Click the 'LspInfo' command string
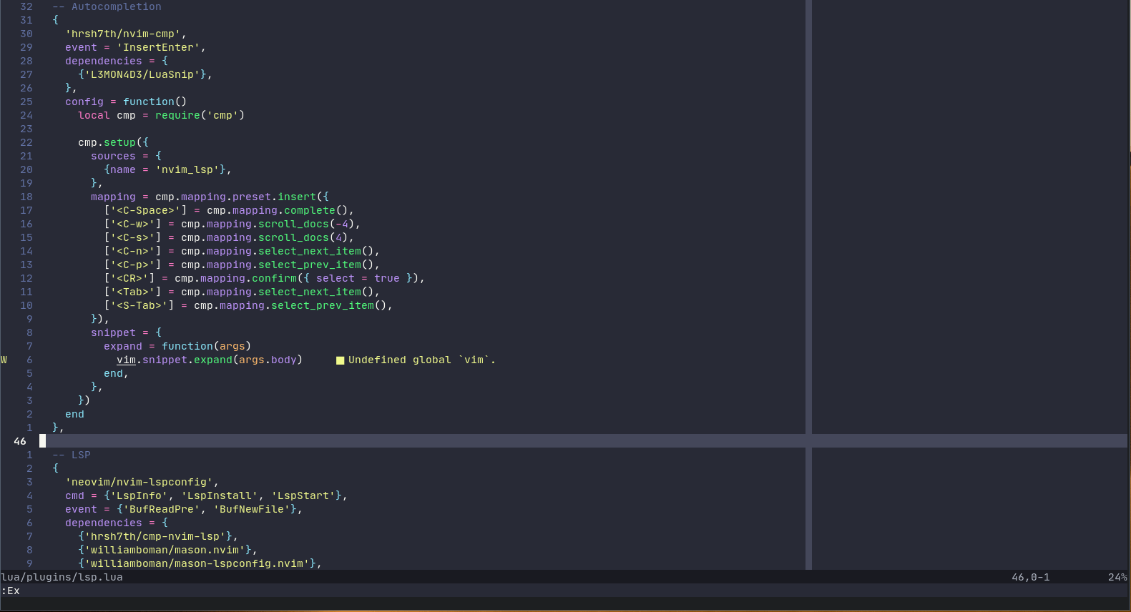The image size is (1131, 612). coord(139,495)
